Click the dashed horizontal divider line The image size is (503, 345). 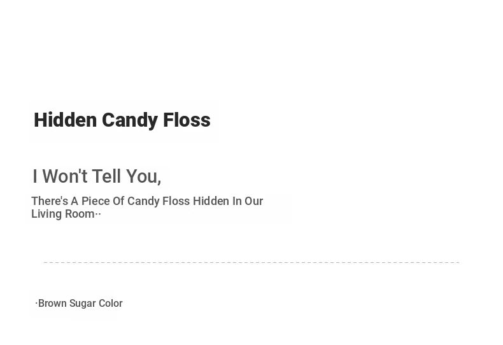tap(251, 262)
